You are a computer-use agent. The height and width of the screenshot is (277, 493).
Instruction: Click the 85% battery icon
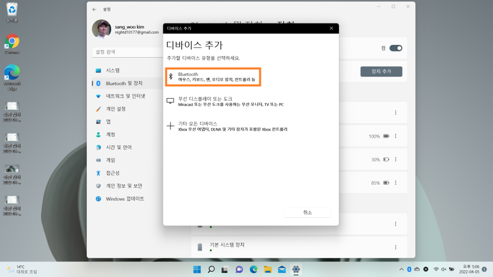[386, 183]
